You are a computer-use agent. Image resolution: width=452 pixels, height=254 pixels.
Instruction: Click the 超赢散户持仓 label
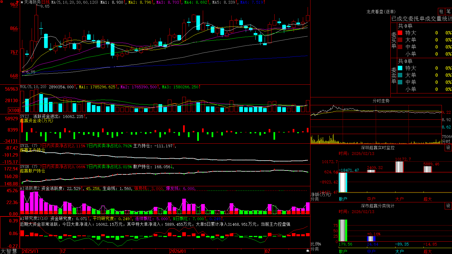coord(32,171)
